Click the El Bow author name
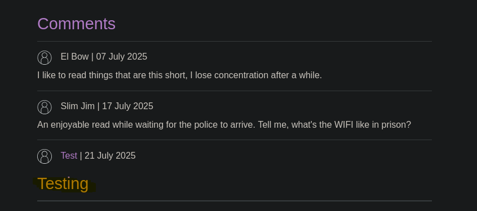The image size is (477, 211). (x=74, y=57)
